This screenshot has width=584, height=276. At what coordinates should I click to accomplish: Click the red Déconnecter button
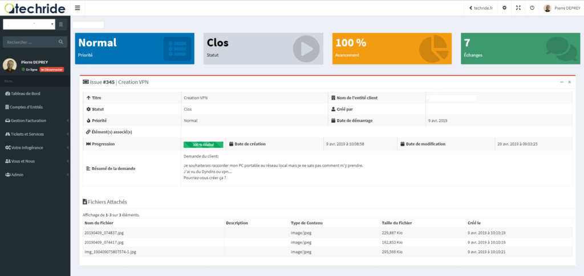(51, 69)
